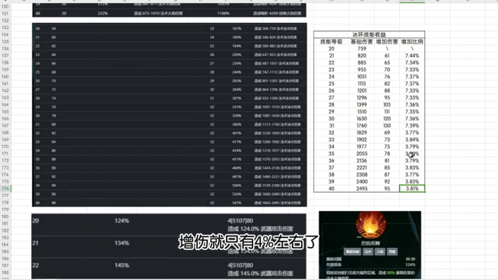
Task: Select row header 188
Action: click(5, 272)
